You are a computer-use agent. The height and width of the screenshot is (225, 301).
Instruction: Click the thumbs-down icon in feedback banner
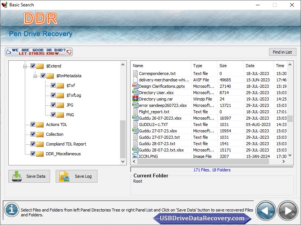69,52
